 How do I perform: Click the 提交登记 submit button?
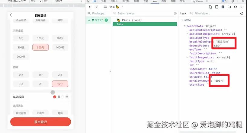40,122
